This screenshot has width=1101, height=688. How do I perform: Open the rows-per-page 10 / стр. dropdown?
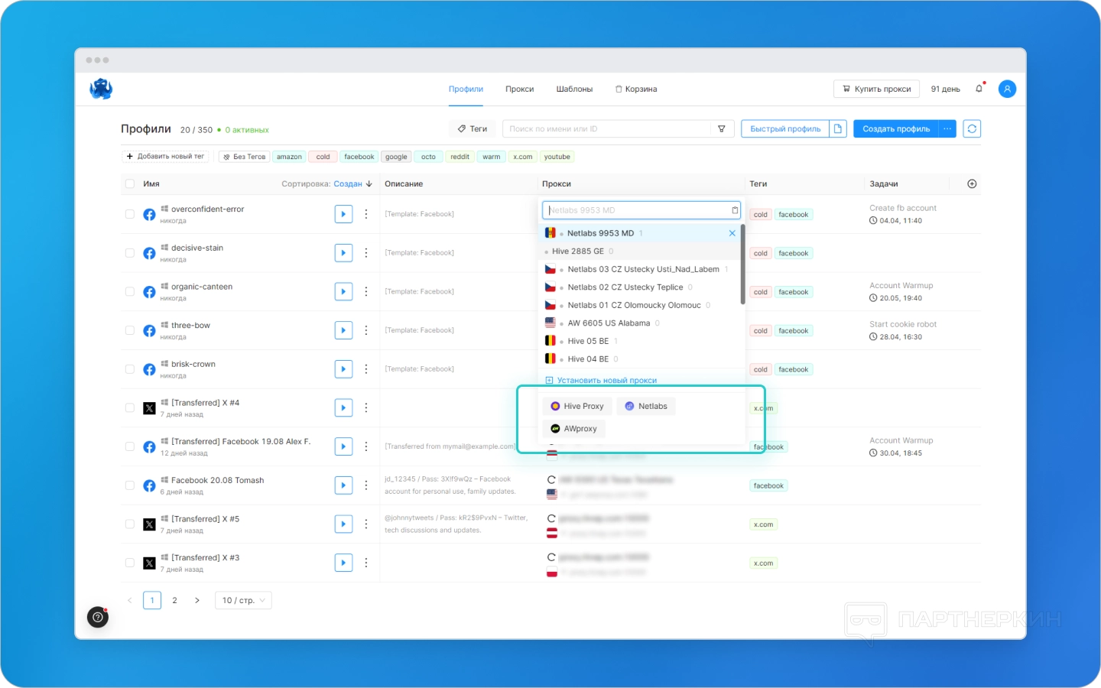tap(243, 601)
